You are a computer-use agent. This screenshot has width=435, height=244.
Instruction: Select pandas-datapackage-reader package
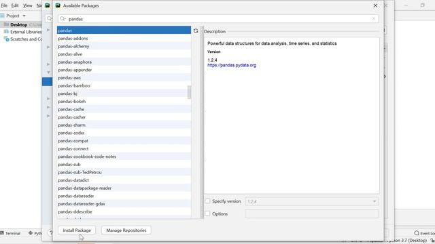click(124, 188)
